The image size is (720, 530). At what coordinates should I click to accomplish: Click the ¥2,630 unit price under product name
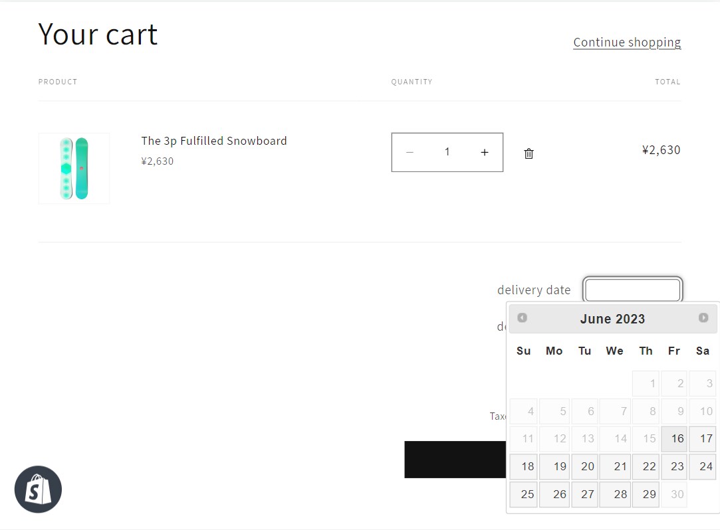pyautogui.click(x=158, y=161)
